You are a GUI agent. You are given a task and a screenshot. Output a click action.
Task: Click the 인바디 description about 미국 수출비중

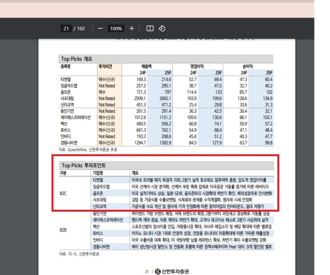pyautogui.click(x=199, y=240)
